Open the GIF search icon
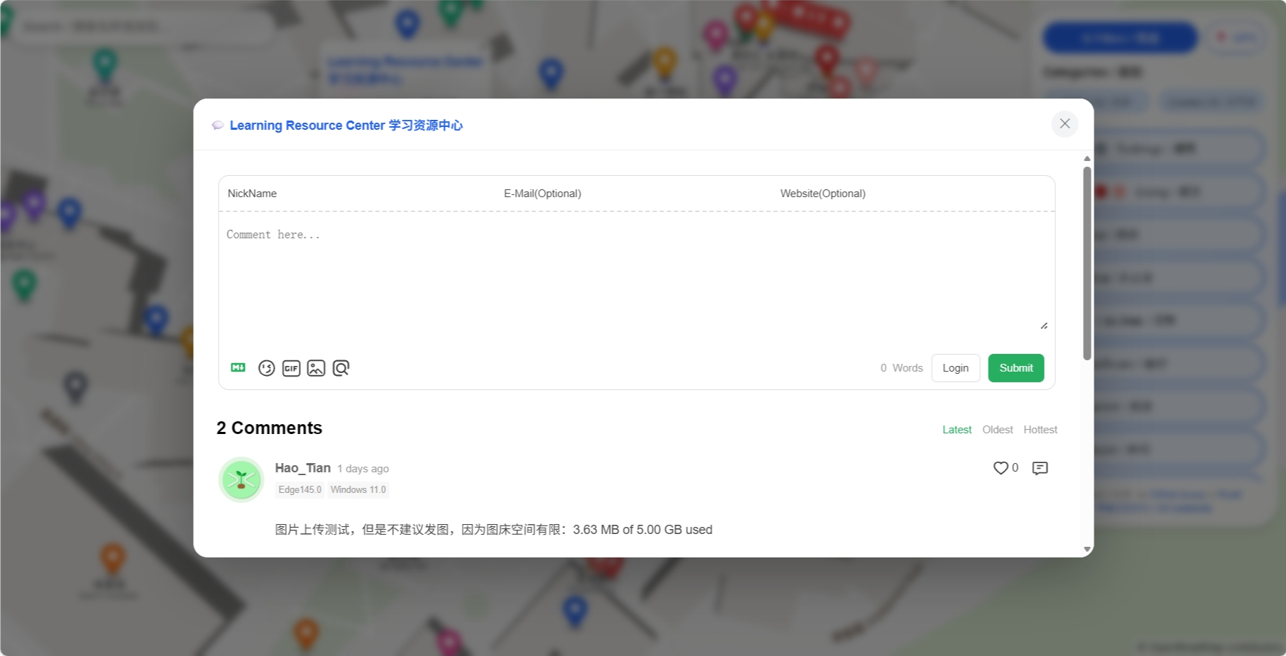The image size is (1286, 656). 291,368
